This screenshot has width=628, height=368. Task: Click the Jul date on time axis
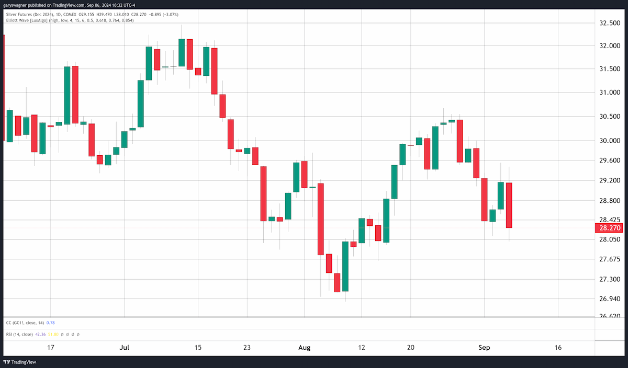124,348
